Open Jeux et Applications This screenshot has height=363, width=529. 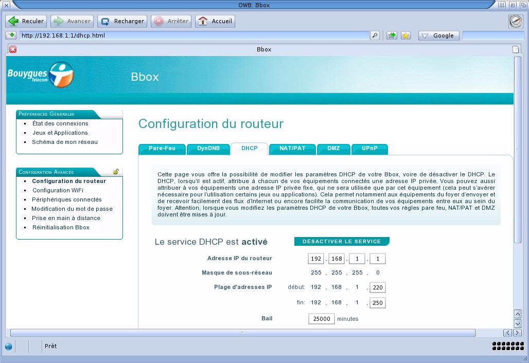coord(60,133)
